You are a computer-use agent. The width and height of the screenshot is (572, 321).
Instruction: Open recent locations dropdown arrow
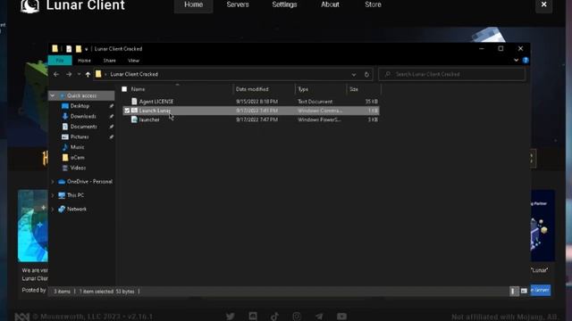tap(79, 74)
